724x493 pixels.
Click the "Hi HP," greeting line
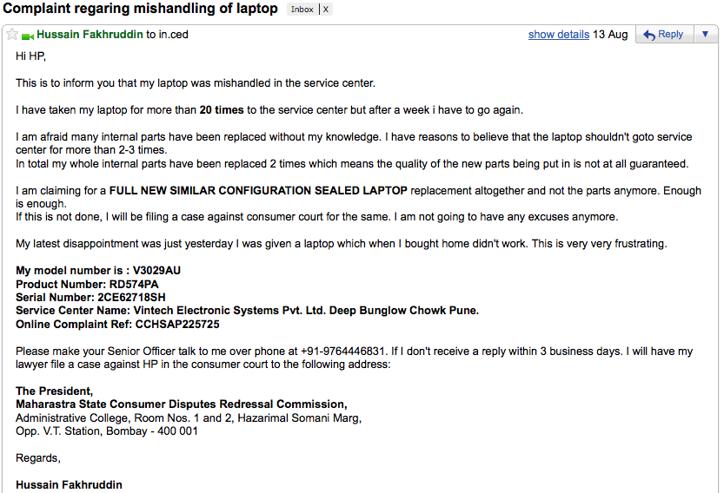(30, 56)
